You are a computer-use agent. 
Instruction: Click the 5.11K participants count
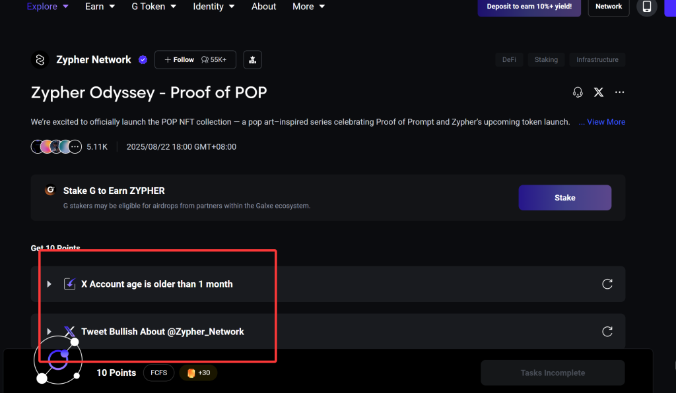click(97, 147)
